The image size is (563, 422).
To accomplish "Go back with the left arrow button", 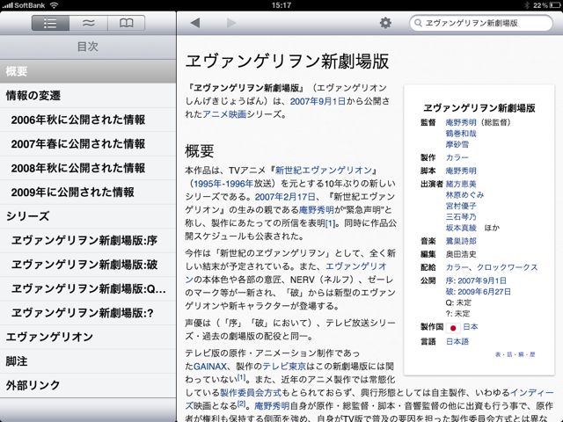I will (195, 23).
